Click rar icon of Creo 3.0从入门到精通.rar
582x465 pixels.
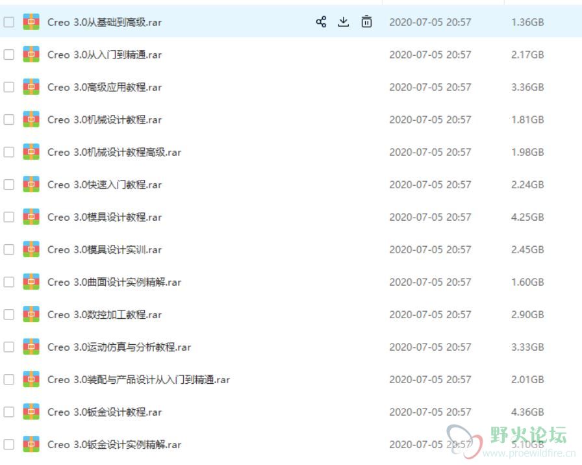(31, 55)
